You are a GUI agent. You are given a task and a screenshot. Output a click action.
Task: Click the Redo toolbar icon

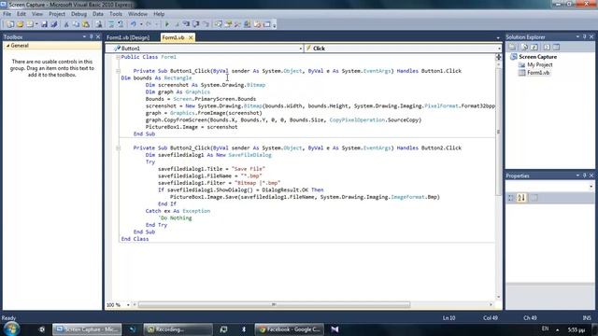(x=149, y=24)
